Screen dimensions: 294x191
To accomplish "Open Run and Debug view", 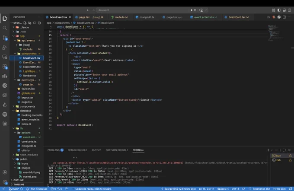I will (x=5, y=48).
